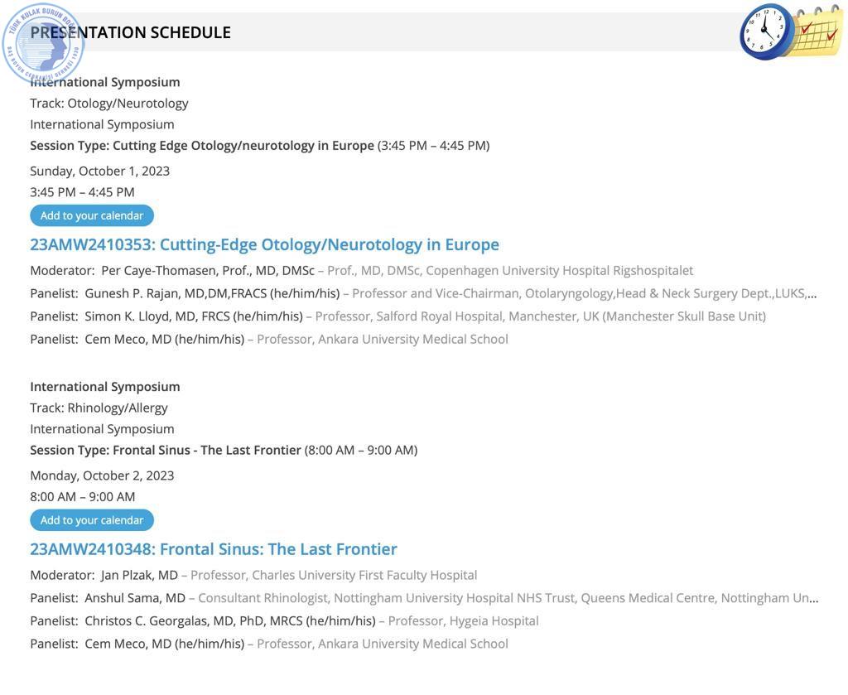
Task: Click the Presentation Schedule header
Action: pyautogui.click(x=130, y=32)
